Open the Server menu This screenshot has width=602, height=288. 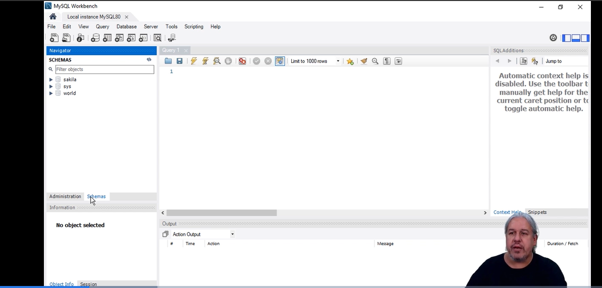click(151, 26)
